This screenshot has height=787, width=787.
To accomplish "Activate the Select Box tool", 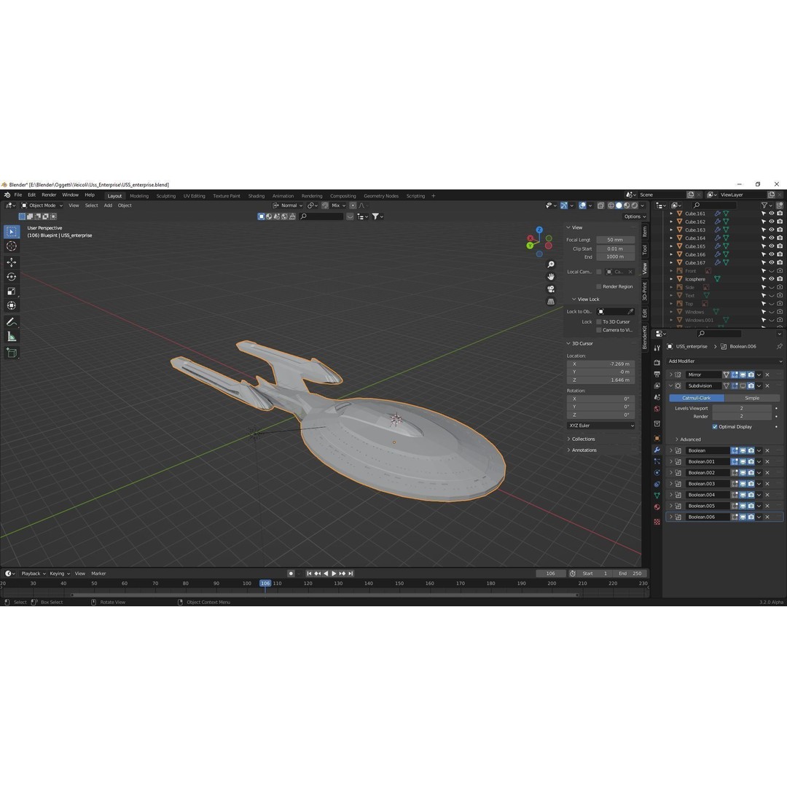I will pos(12,232).
